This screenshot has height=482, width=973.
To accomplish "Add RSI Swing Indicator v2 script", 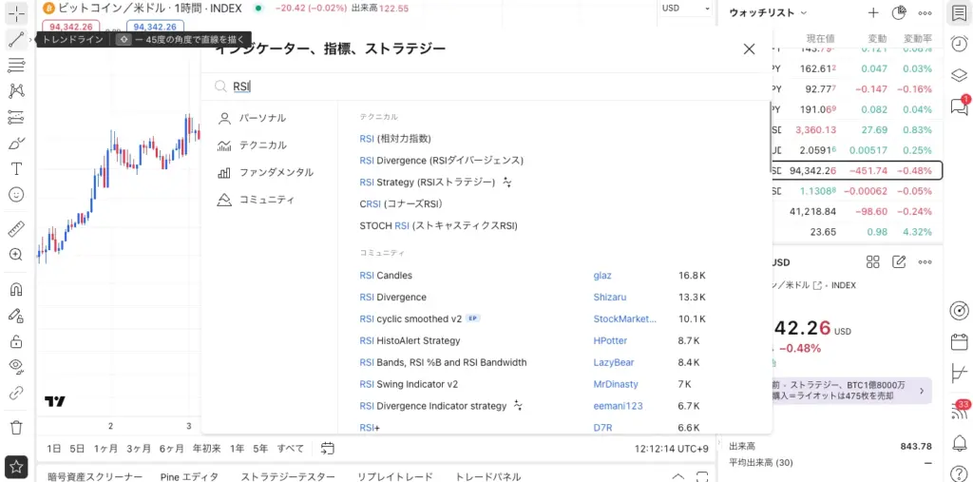I will [x=409, y=384].
